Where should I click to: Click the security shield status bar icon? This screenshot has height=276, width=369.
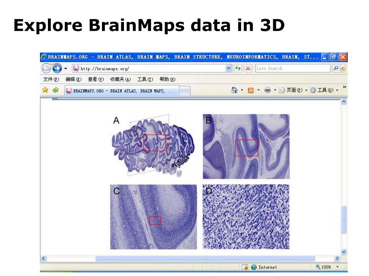pyautogui.click(x=245, y=267)
